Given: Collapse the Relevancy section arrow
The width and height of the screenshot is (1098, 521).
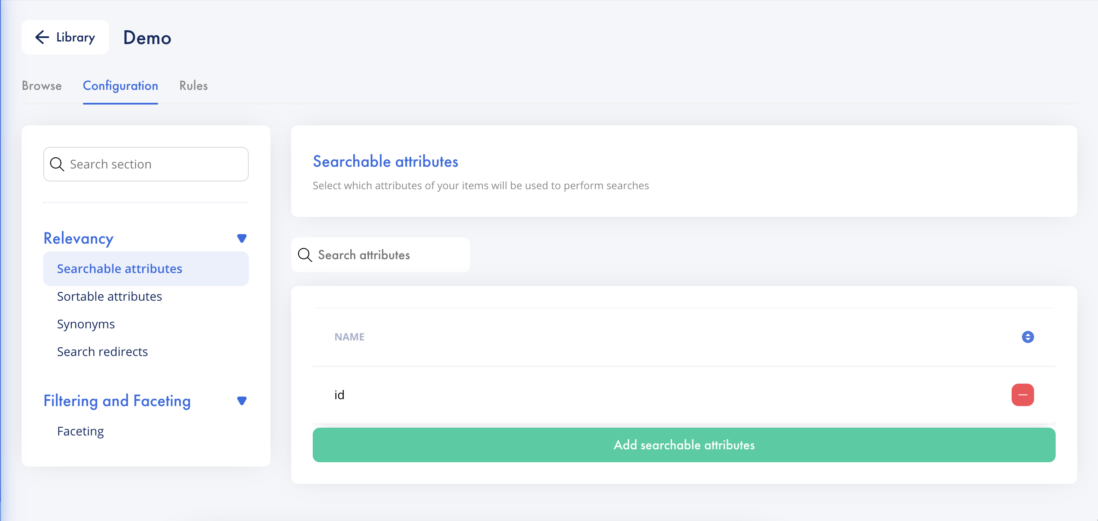Looking at the screenshot, I should point(242,238).
